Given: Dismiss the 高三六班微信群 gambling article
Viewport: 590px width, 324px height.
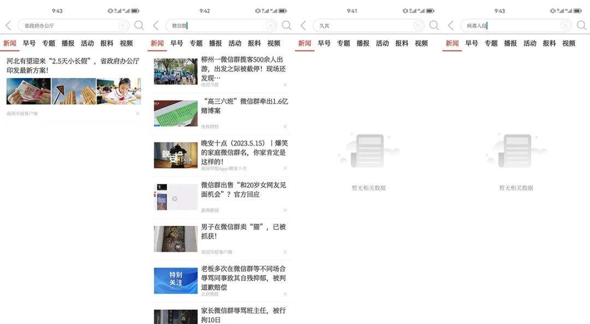Looking at the screenshot, I should [x=285, y=127].
